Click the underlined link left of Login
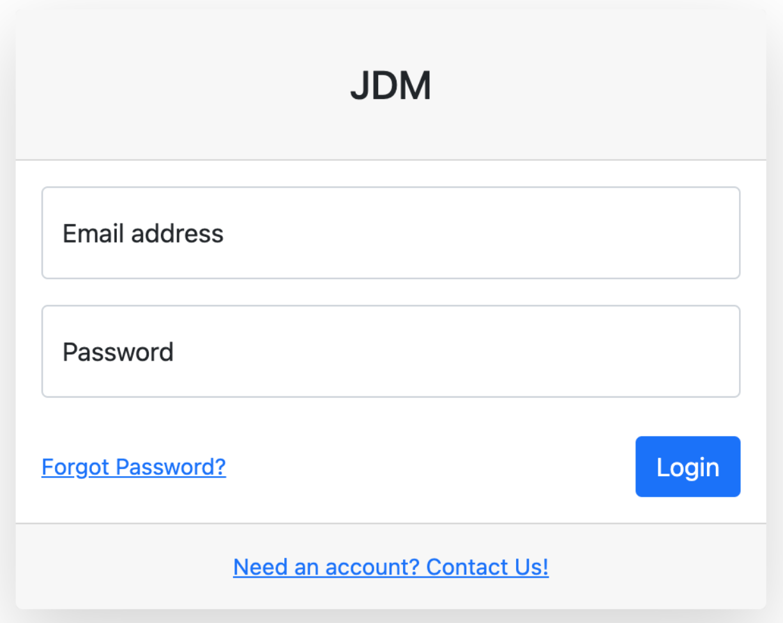The height and width of the screenshot is (623, 783). pos(133,467)
